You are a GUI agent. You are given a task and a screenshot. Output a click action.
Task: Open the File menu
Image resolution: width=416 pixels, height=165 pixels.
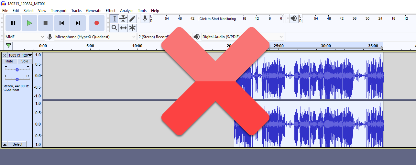[5, 11]
